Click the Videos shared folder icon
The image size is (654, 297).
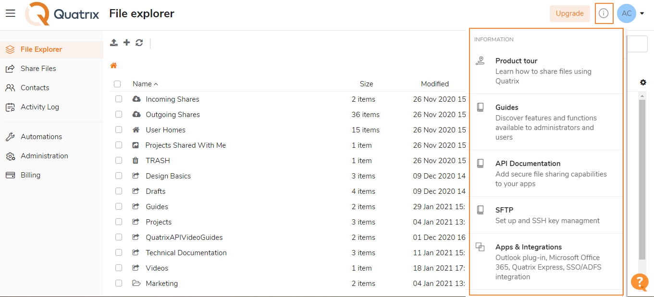[x=136, y=268]
